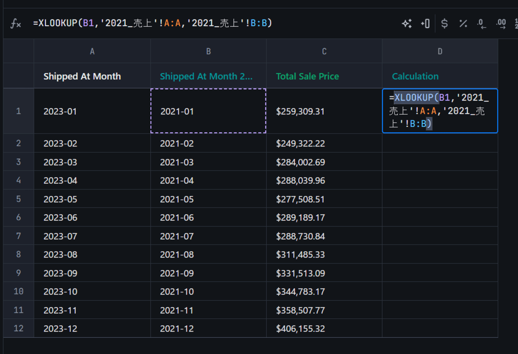Select row number 6
518x354 pixels.
point(19,217)
